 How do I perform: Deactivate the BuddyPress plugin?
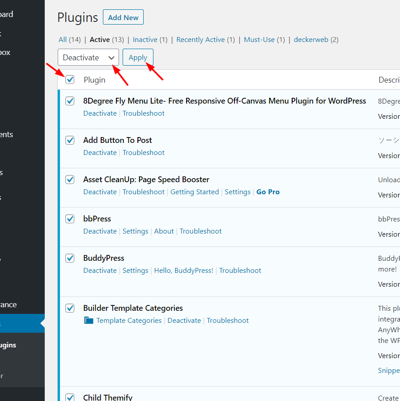point(100,271)
